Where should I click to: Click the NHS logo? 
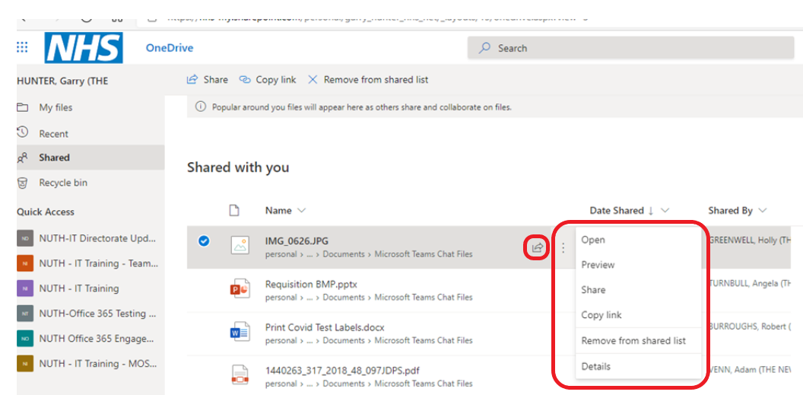tap(84, 48)
